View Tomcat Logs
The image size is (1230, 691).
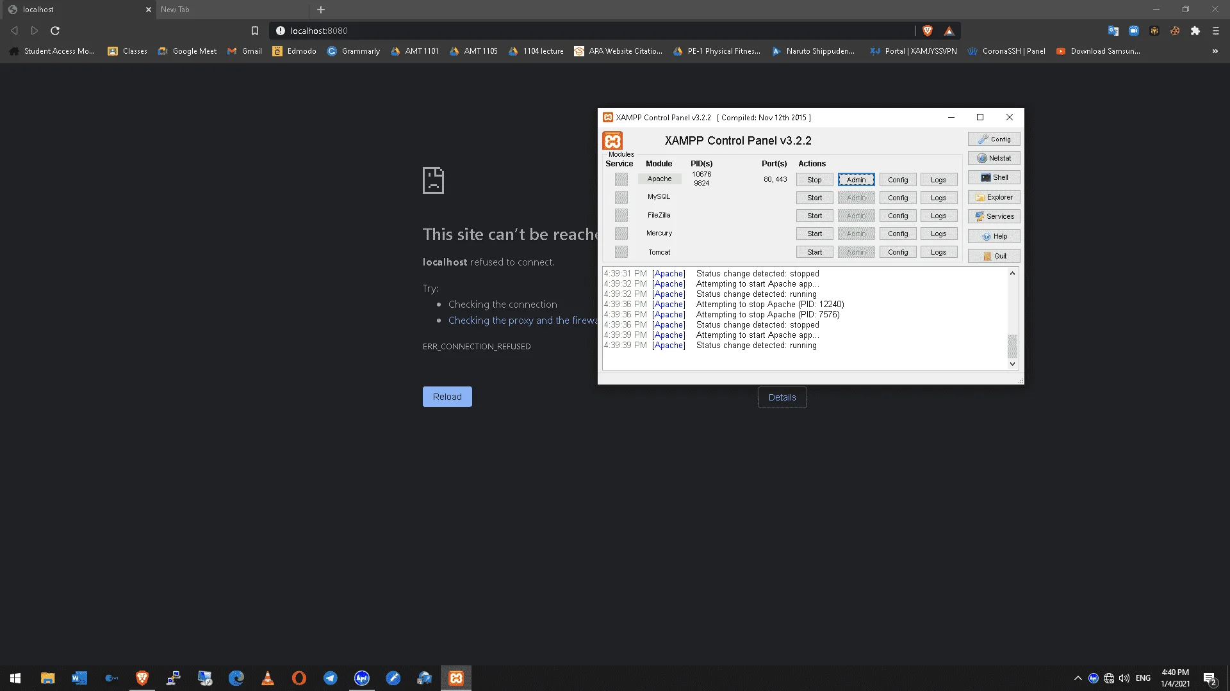pos(939,252)
